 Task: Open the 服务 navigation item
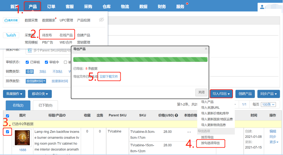coord(180,7)
